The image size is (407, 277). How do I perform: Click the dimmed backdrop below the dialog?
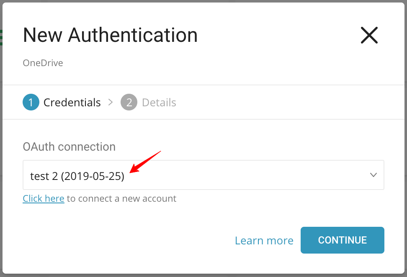click(203, 275)
